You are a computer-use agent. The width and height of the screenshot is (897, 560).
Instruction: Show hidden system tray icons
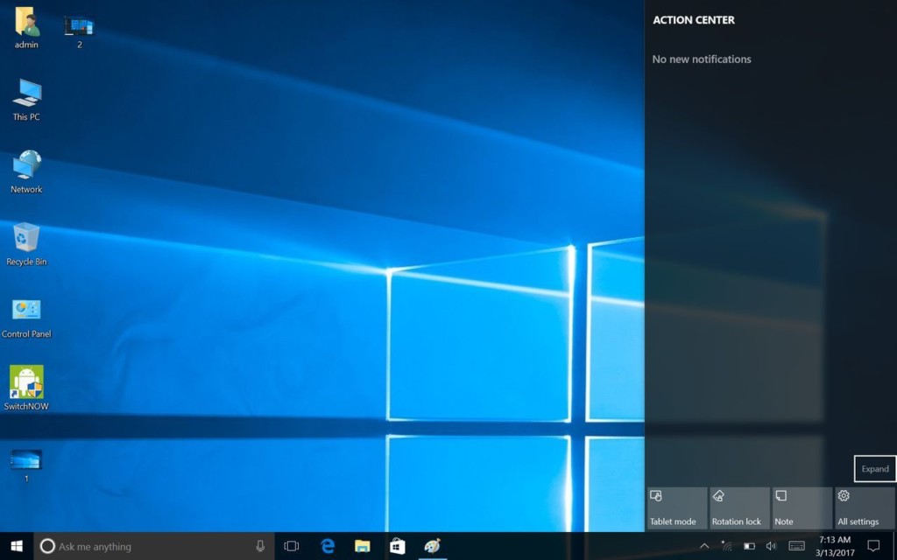(704, 546)
